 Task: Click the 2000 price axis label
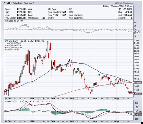pos(136,51)
